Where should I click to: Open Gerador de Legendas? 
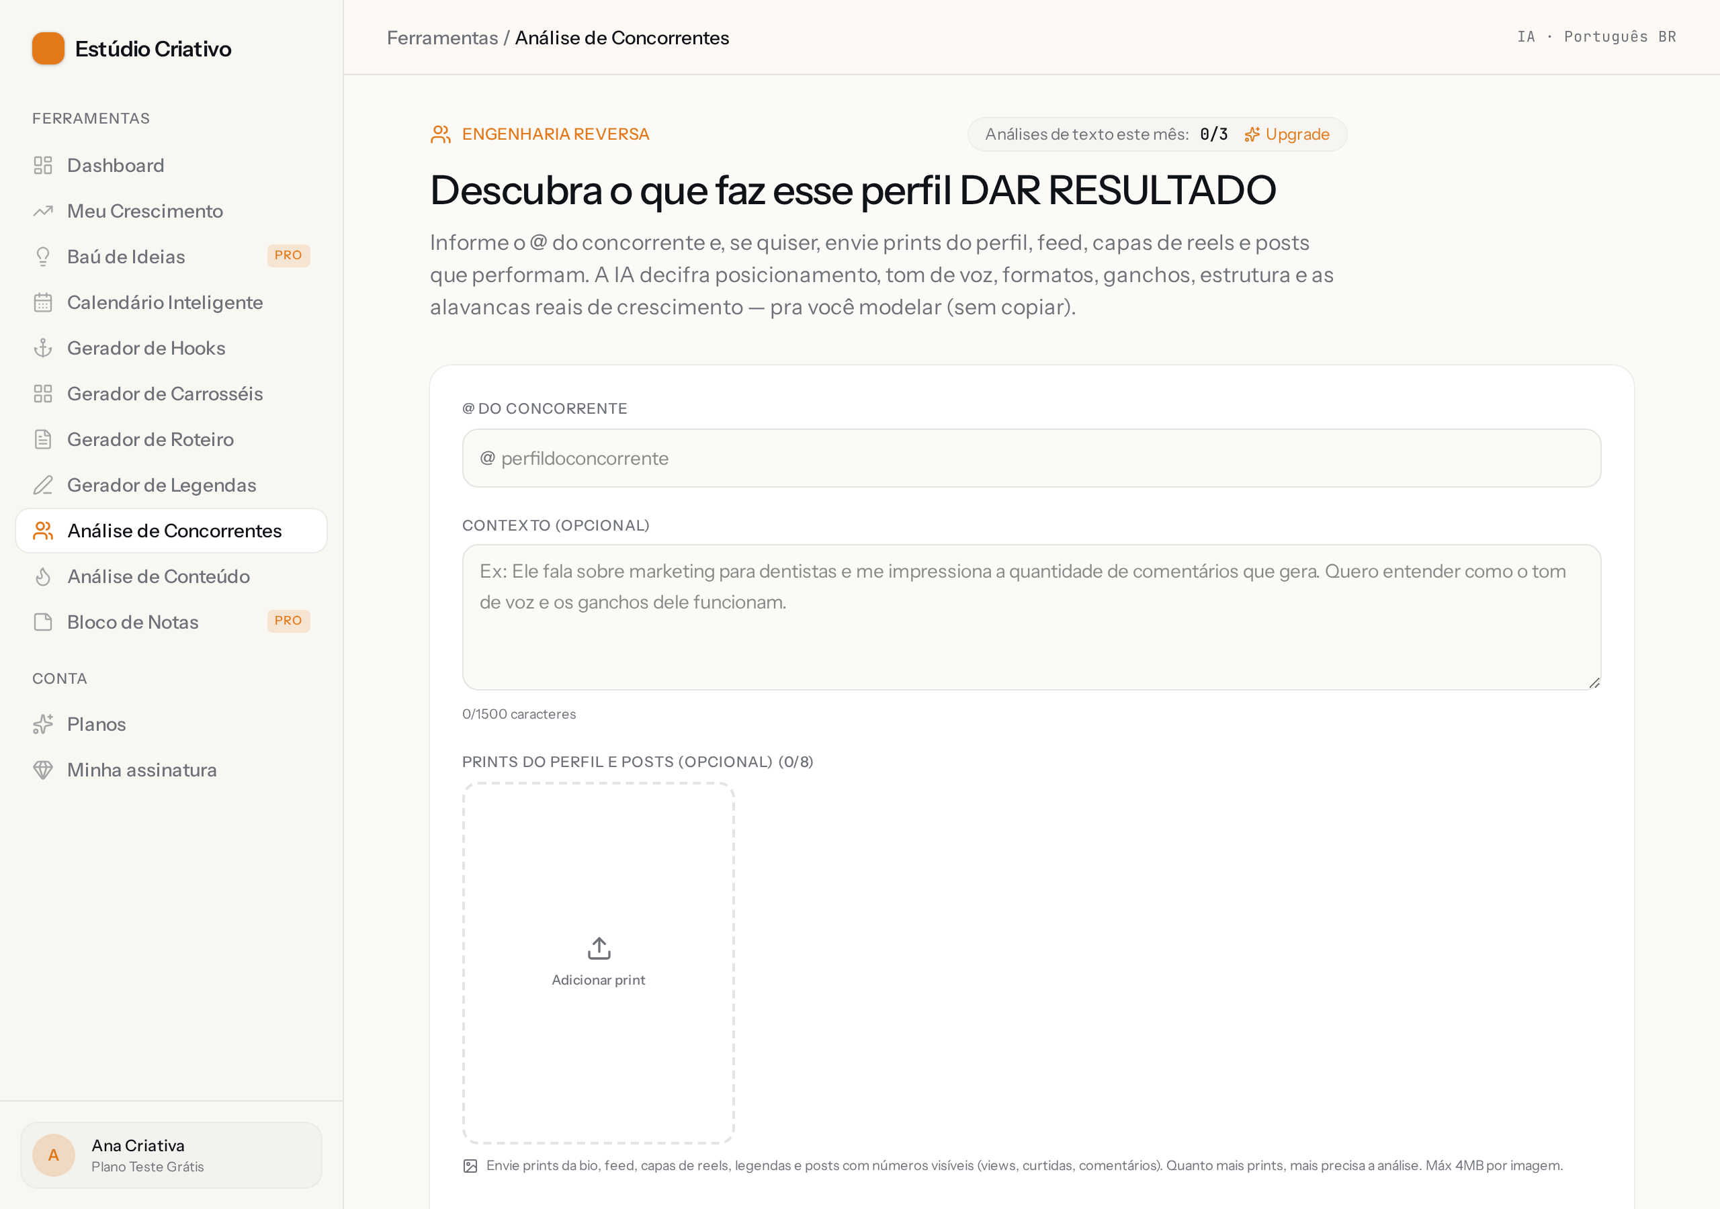pyautogui.click(x=171, y=486)
